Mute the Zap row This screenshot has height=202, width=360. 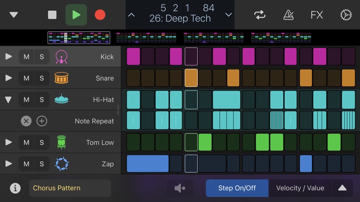pos(26,164)
